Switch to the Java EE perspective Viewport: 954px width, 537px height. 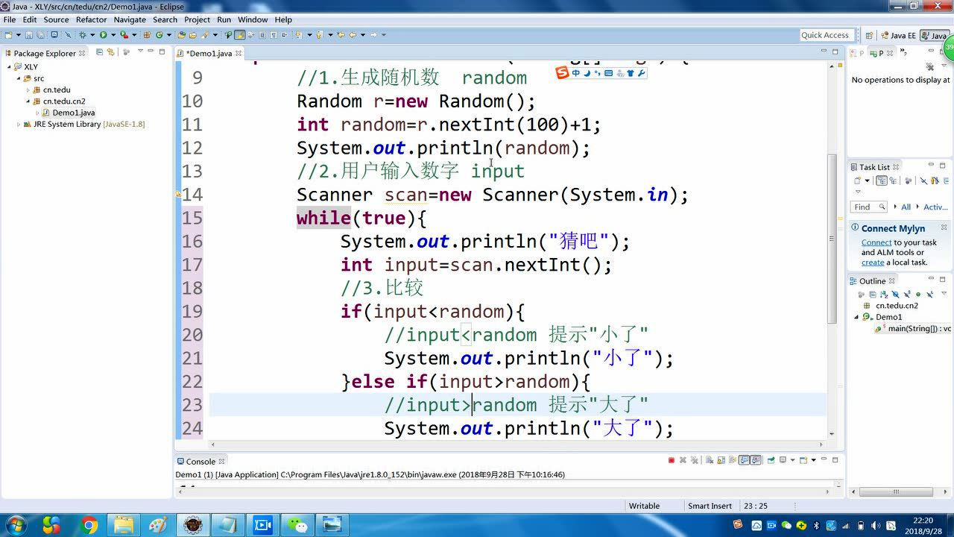[x=898, y=35]
